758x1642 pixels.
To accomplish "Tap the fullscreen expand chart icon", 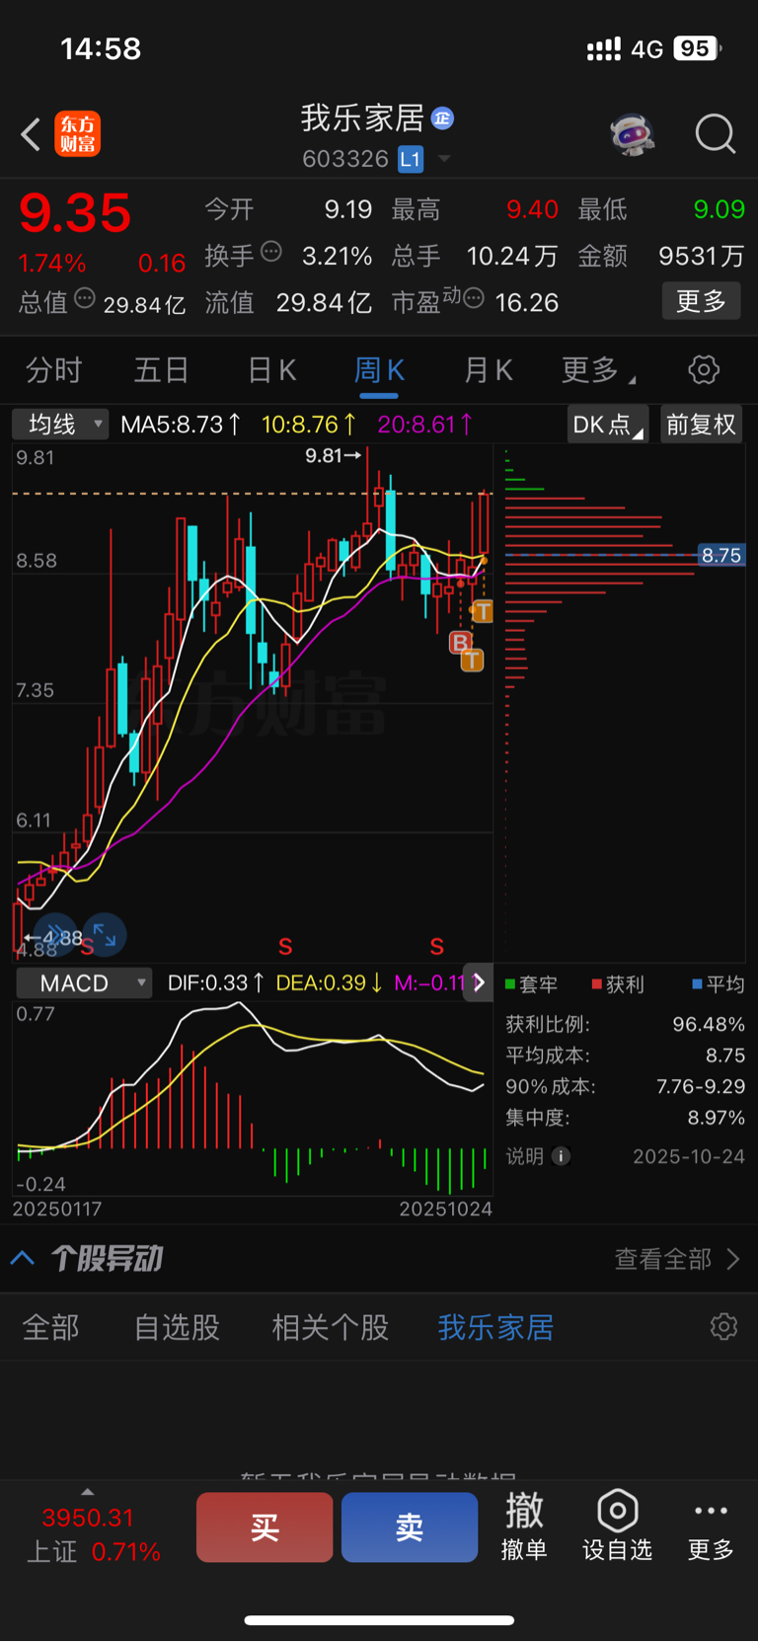I will [x=105, y=934].
